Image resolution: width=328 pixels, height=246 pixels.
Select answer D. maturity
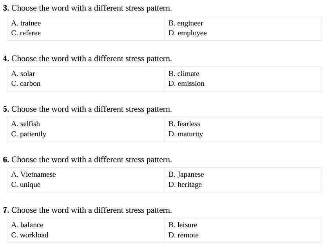(186, 134)
